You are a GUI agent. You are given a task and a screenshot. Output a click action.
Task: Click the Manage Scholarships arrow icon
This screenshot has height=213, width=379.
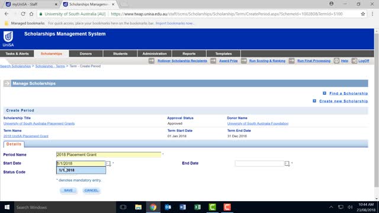[x=7, y=83]
